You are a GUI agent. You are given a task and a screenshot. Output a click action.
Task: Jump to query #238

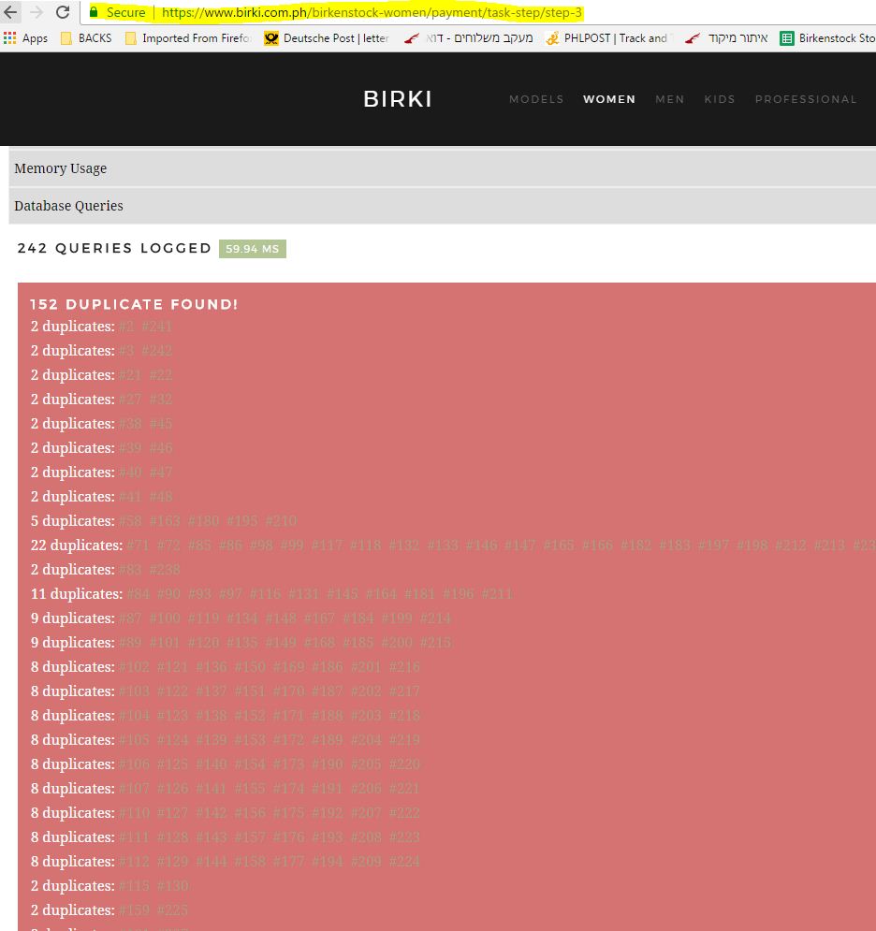[165, 570]
